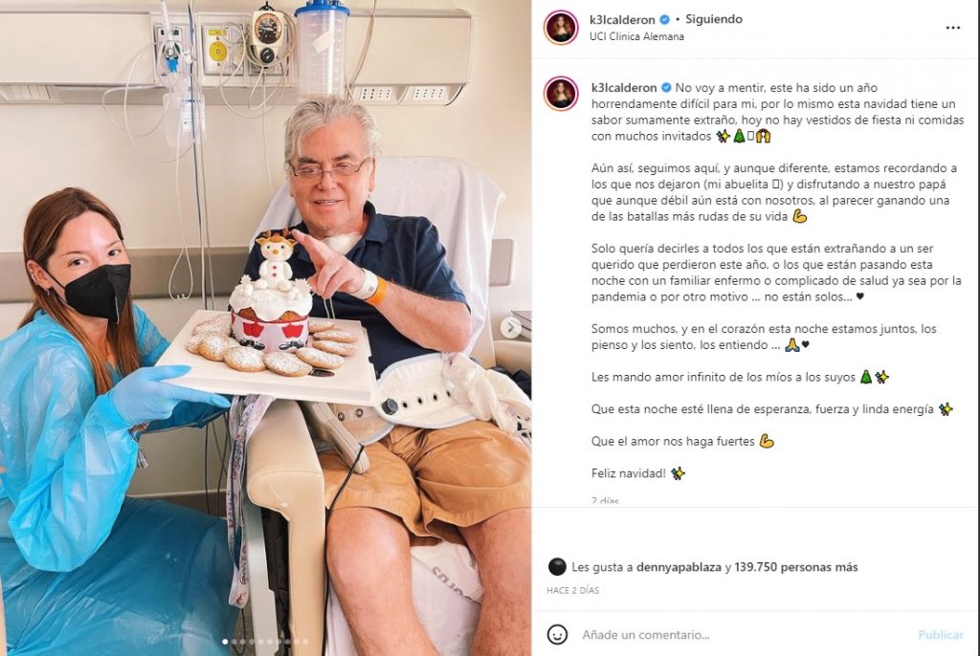Click the hospital photo of the post
This screenshot has width=980, height=656.
266,328
